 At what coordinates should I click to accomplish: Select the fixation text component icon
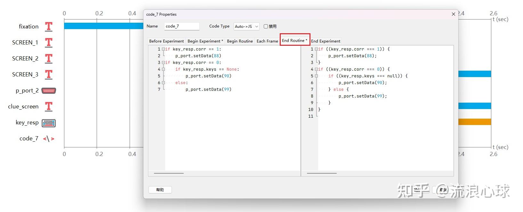(x=49, y=27)
